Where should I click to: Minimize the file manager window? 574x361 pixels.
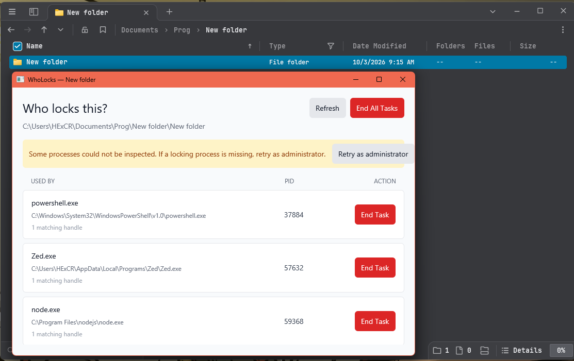point(517,11)
